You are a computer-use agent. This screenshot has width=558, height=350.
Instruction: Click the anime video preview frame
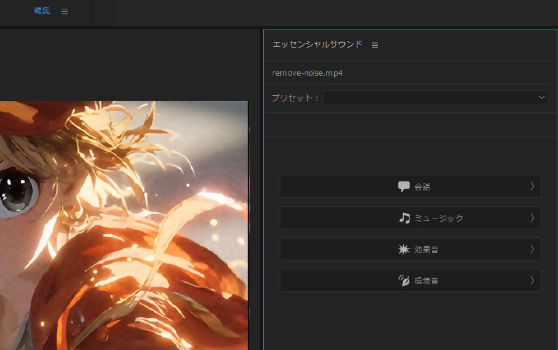coord(125,225)
